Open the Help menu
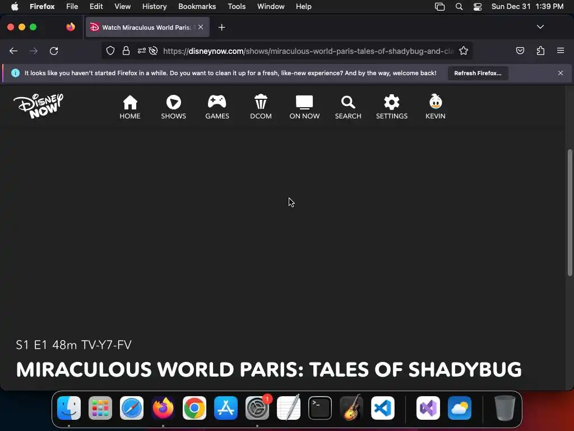Screen dimensions: 574x431 click(303, 7)
